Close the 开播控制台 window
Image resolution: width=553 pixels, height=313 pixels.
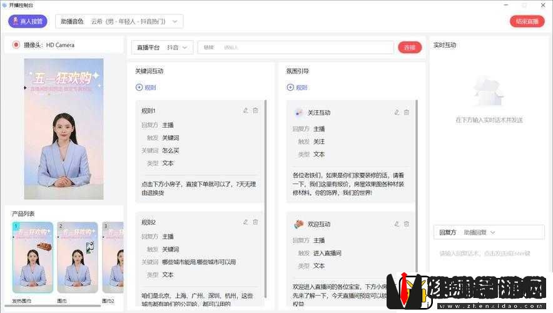(x=543, y=5)
